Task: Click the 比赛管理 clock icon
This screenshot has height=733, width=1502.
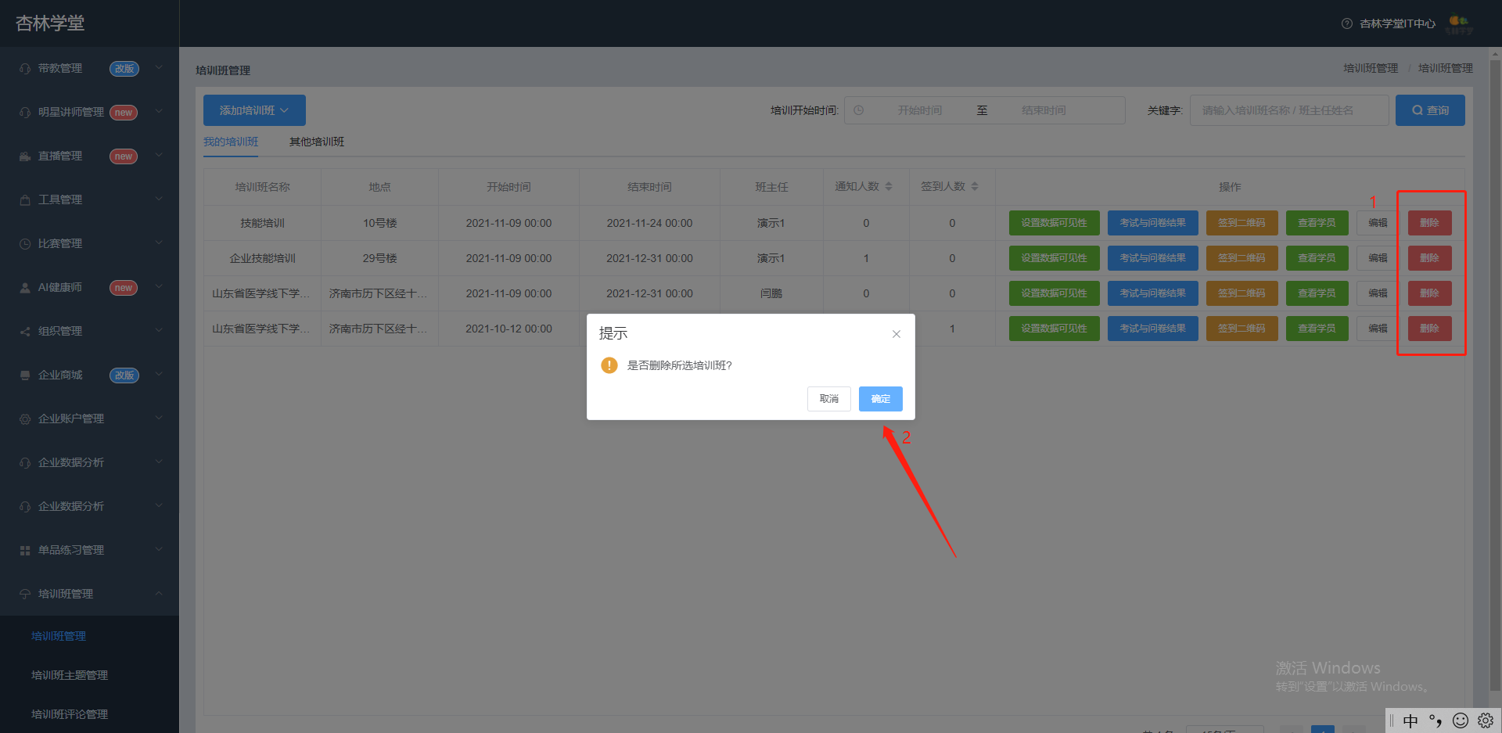Action: click(25, 244)
